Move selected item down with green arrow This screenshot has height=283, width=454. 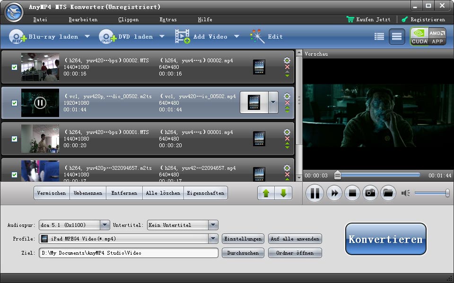(x=283, y=193)
